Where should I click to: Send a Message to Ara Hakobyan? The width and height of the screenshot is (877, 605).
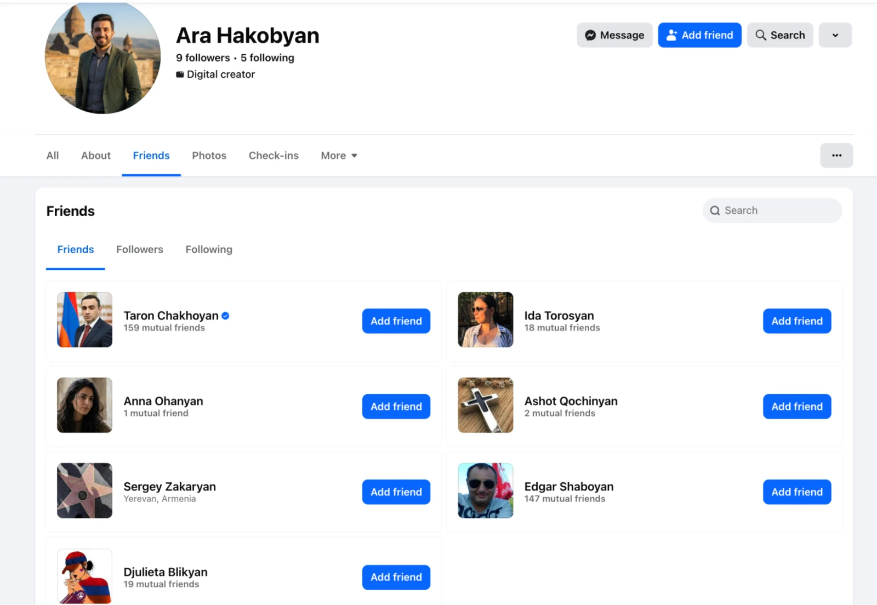614,35
